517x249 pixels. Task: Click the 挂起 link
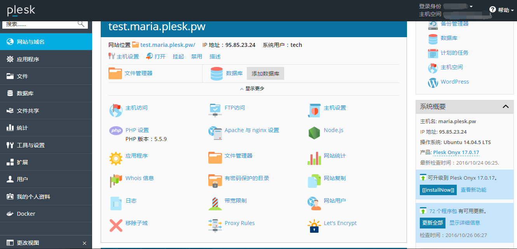tap(178, 57)
